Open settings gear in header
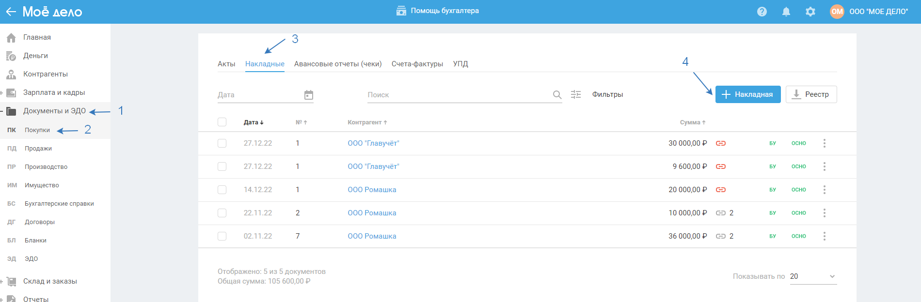The width and height of the screenshot is (921, 302). (x=810, y=12)
